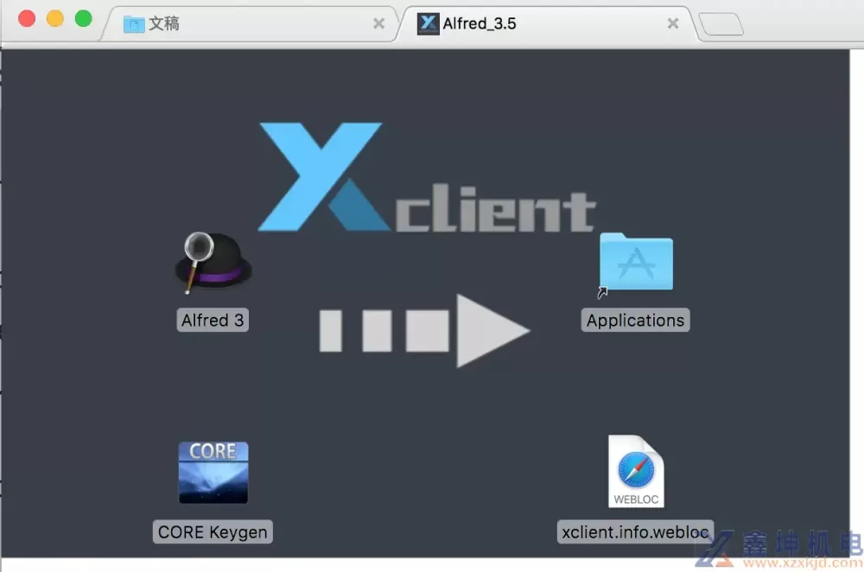Click the green full-screen window button
Screen dimensions: 864x572
click(x=84, y=19)
